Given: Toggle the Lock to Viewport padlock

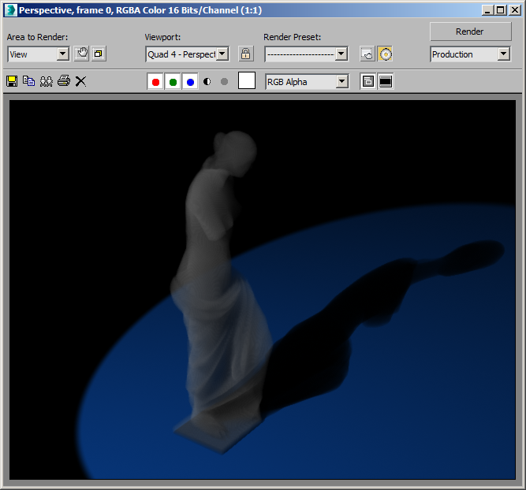Looking at the screenshot, I should (245, 54).
